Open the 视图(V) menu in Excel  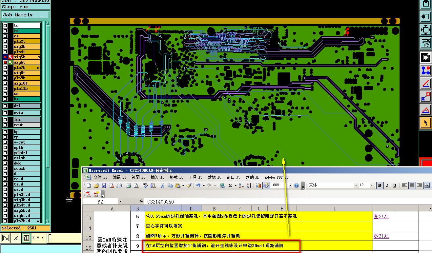coord(138,177)
